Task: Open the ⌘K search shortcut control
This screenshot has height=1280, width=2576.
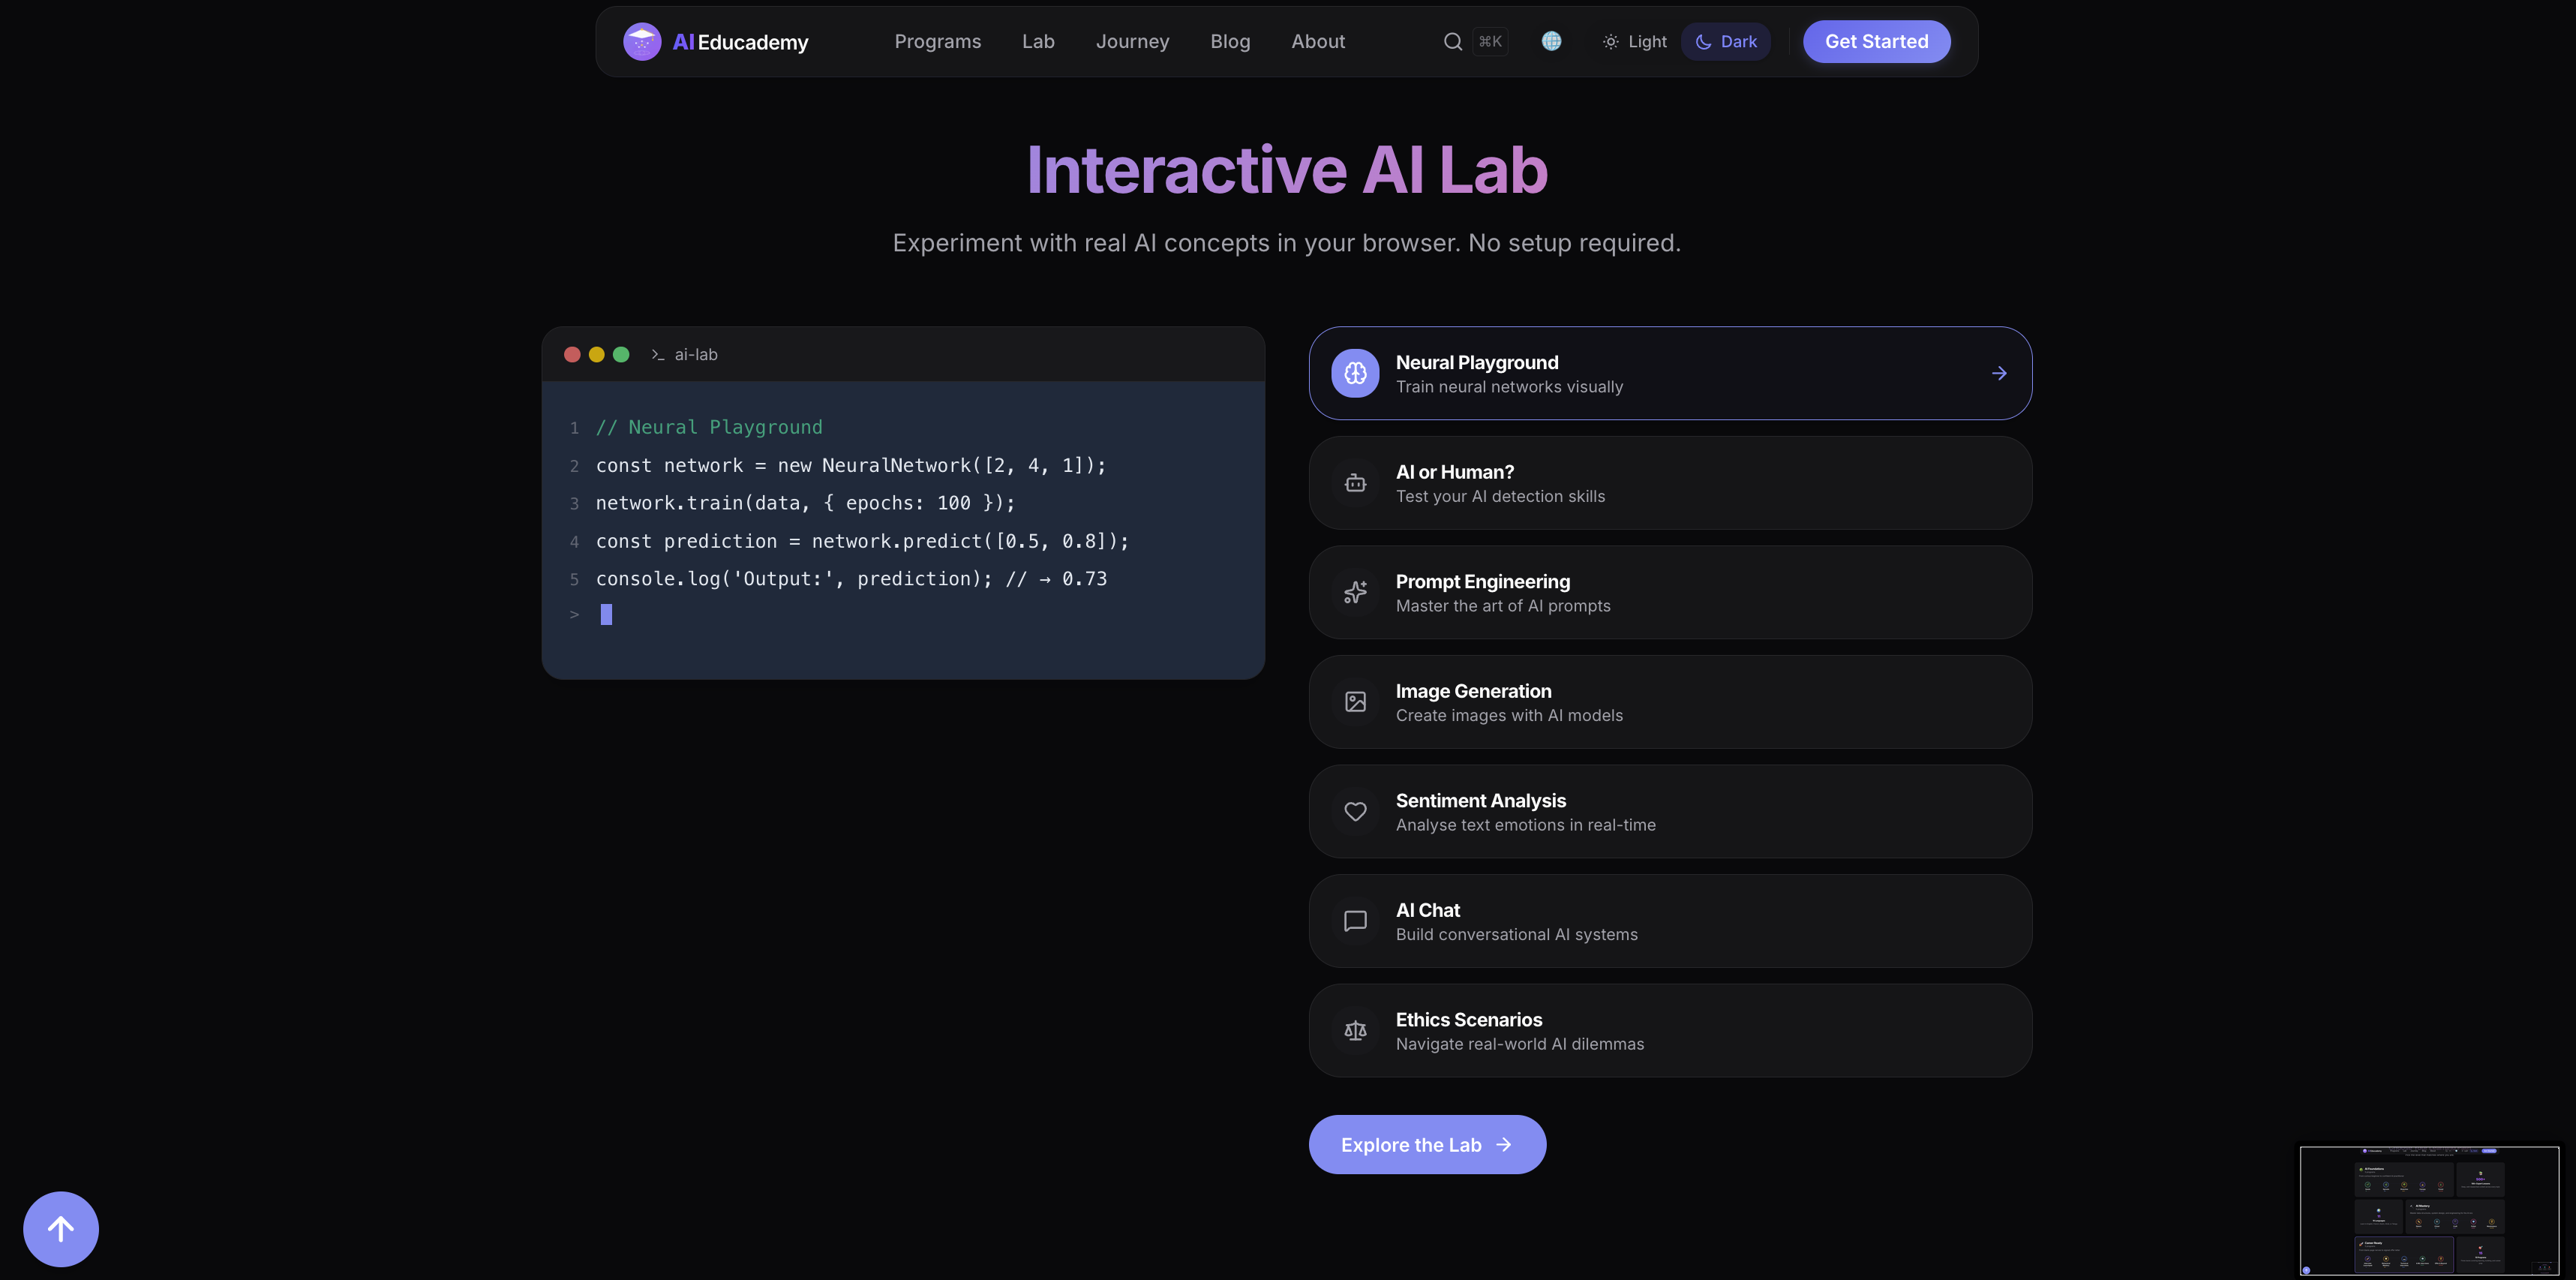Action: [1489, 41]
